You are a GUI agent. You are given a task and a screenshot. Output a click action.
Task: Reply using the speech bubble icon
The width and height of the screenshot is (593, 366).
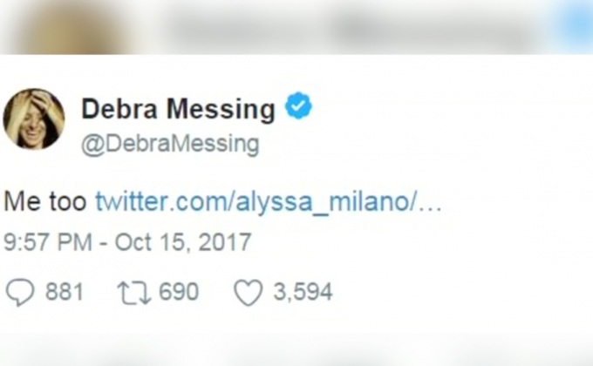[20, 292]
